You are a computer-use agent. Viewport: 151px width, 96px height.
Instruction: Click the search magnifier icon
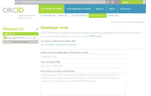(x=108, y=2)
